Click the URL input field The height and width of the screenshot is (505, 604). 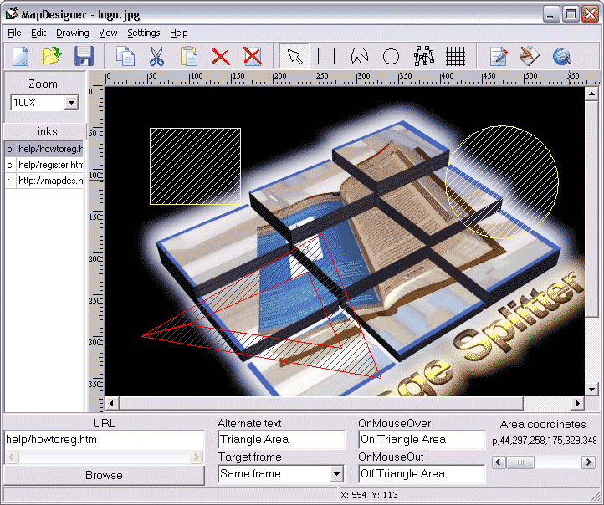pyautogui.click(x=104, y=440)
